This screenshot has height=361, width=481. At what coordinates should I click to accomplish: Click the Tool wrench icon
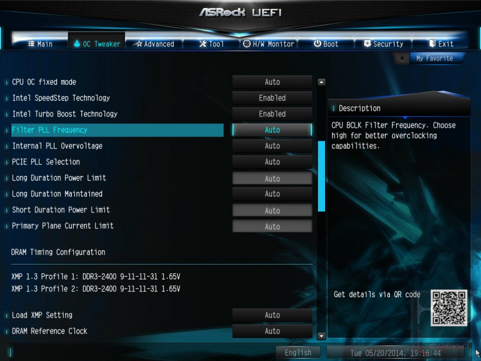tap(203, 44)
